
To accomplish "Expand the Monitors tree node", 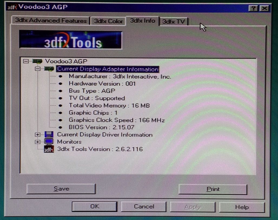I will click(38, 142).
